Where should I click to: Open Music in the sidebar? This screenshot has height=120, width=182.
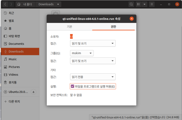click(x=20, y=59)
